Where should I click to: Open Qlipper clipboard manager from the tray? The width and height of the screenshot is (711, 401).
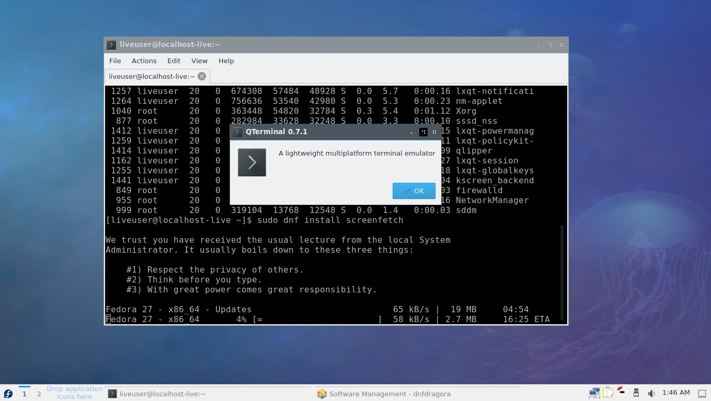point(608,393)
